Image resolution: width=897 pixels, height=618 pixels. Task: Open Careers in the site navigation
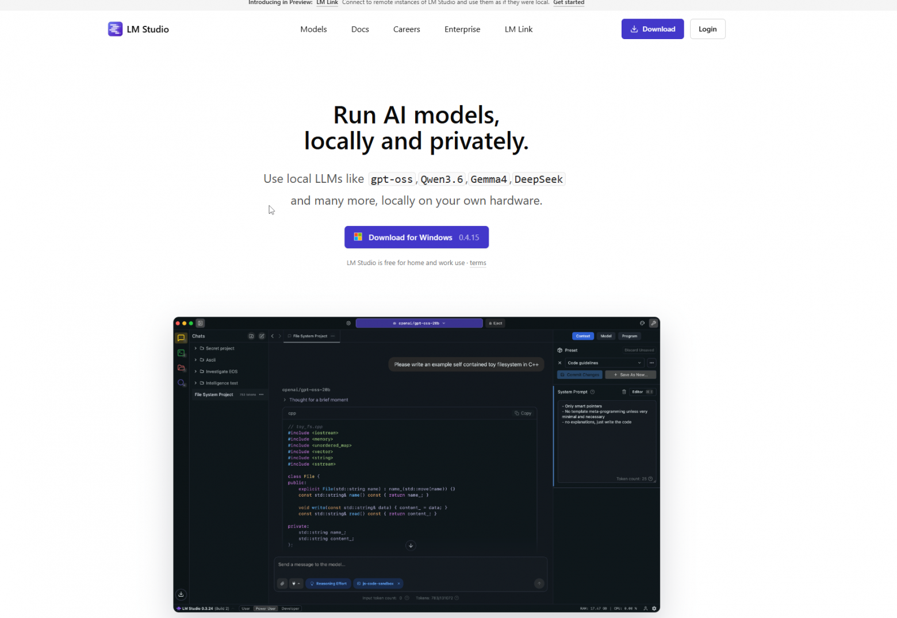tap(407, 29)
